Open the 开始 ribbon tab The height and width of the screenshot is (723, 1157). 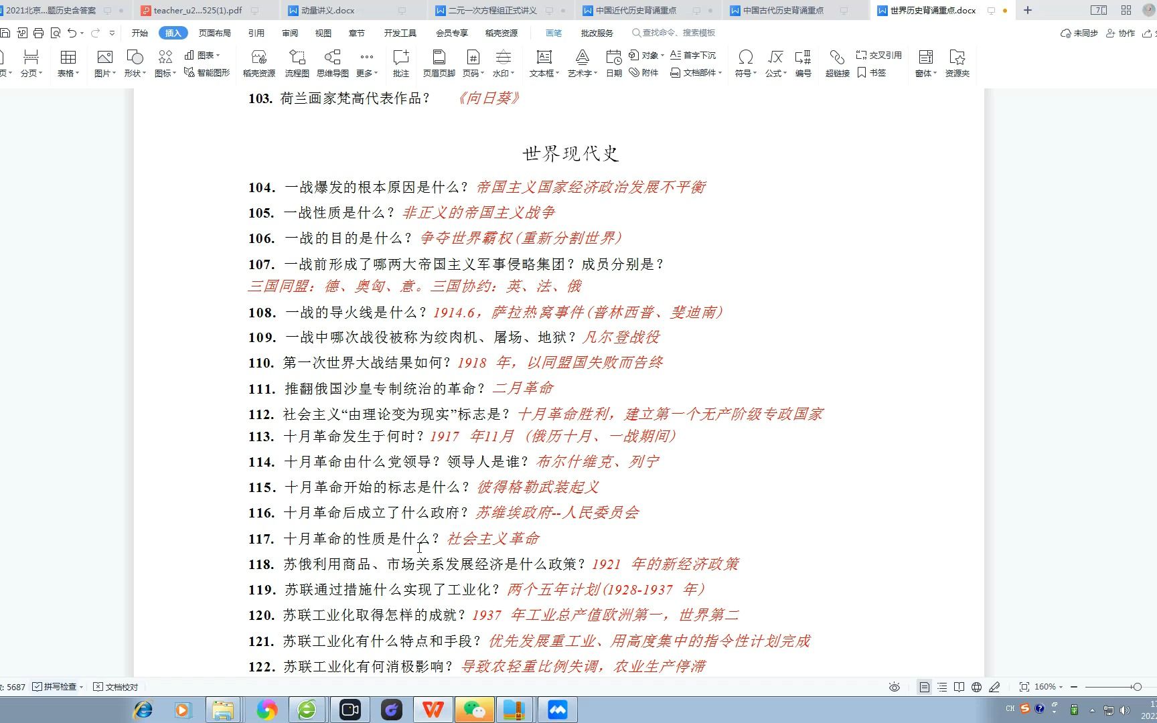coord(140,33)
